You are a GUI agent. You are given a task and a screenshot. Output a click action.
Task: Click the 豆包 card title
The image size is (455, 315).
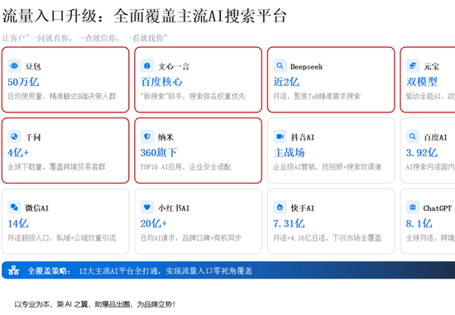tap(33, 66)
